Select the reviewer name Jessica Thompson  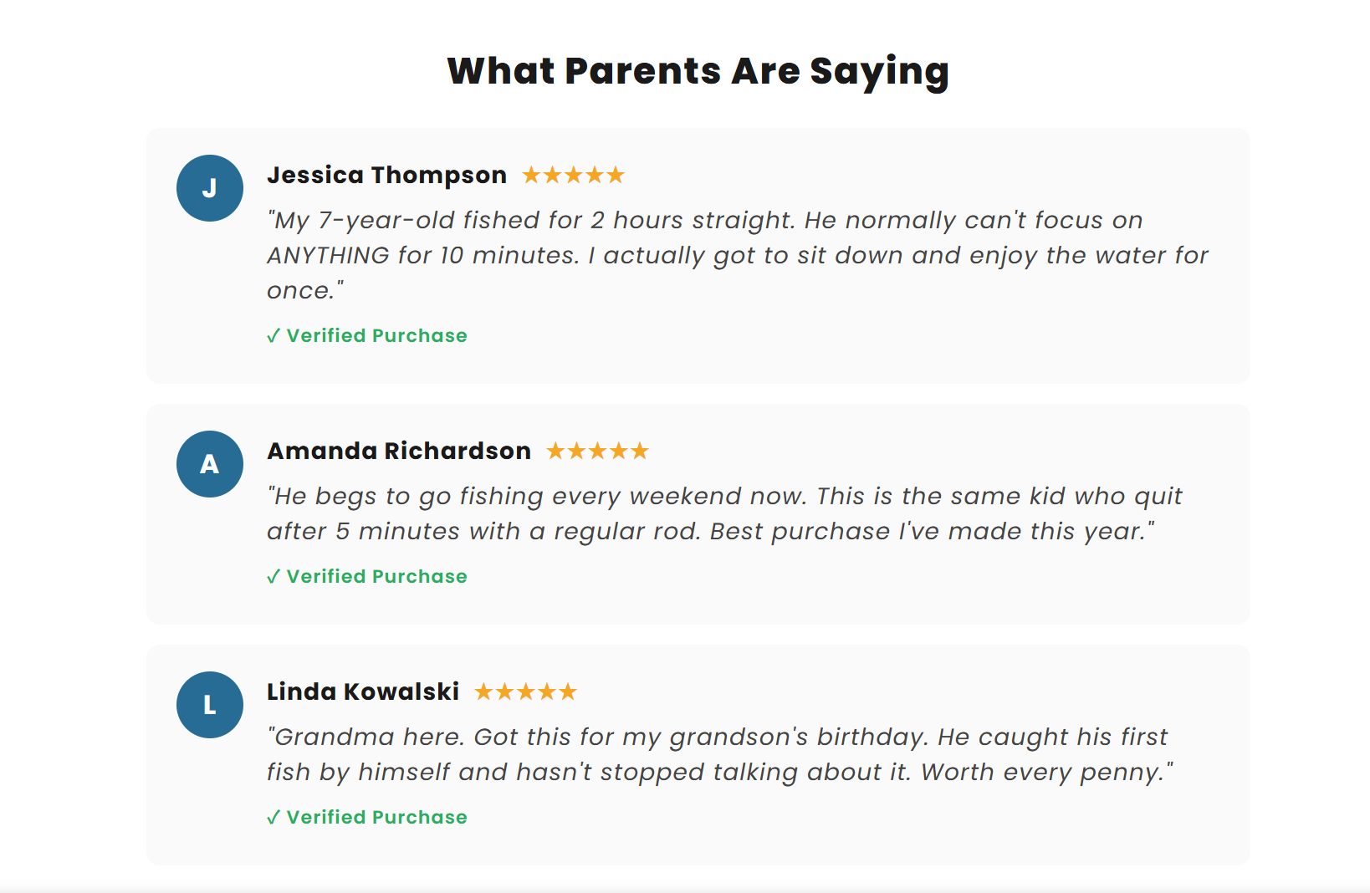pyautogui.click(x=386, y=175)
